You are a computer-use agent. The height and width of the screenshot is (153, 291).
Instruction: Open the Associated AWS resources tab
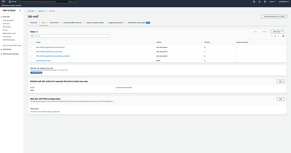[x=72, y=23]
